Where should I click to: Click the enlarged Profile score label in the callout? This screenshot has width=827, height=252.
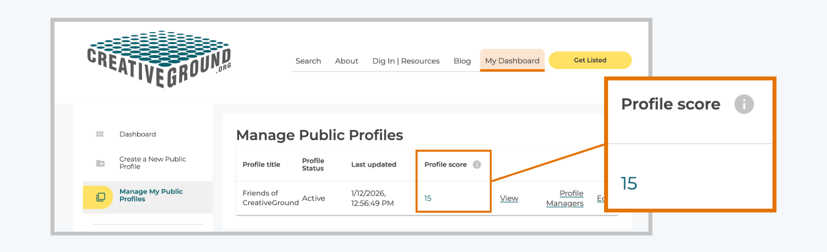(x=671, y=104)
